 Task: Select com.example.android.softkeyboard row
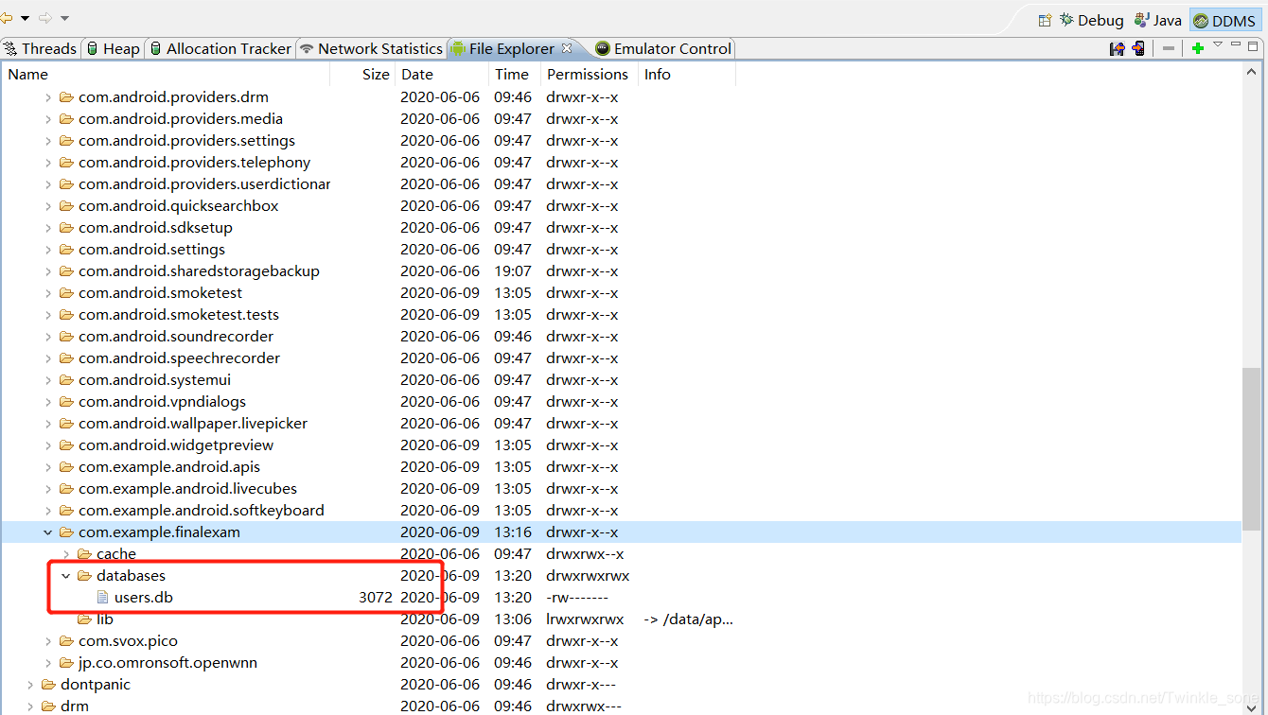(x=621, y=511)
